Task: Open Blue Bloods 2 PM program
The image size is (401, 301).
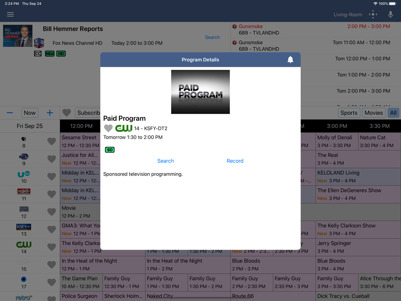Action: [273, 265]
